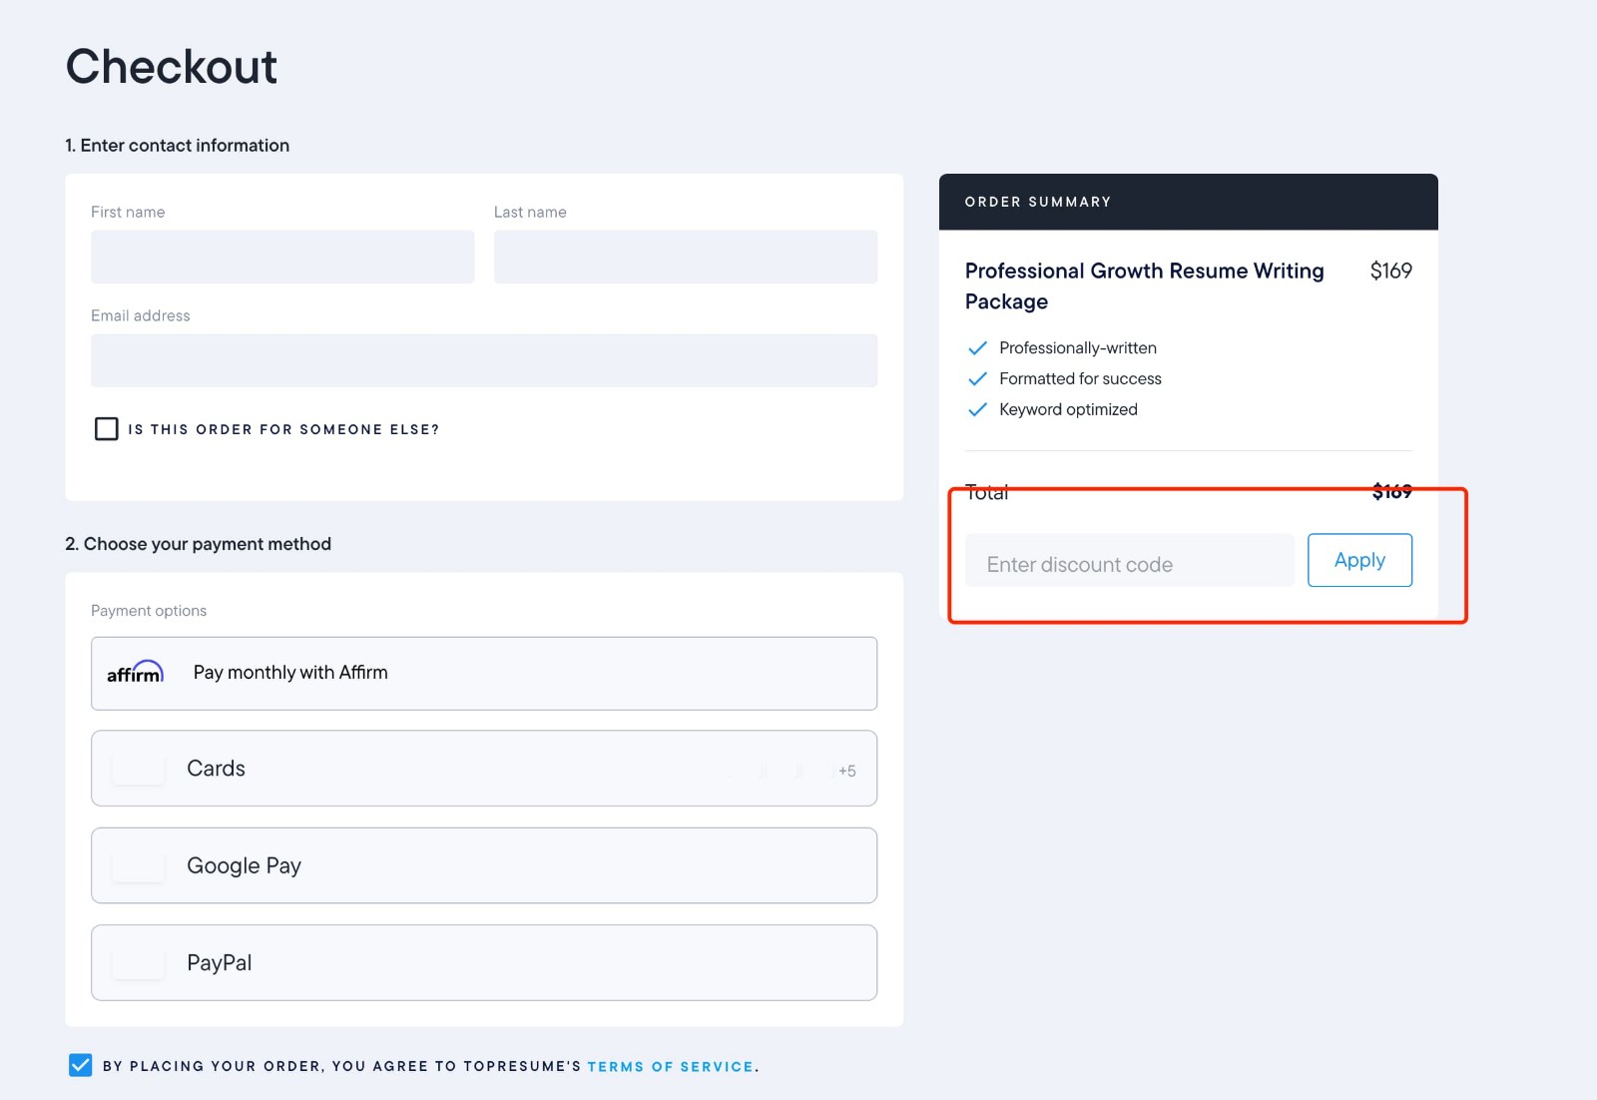Click the First name field
This screenshot has height=1100, width=1597.
point(282,257)
